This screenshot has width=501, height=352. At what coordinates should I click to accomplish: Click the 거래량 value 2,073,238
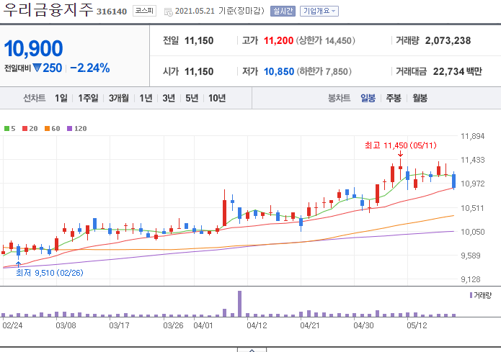(x=448, y=40)
